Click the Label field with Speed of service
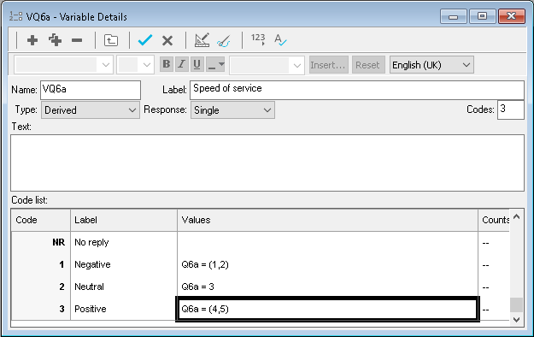 (357, 90)
